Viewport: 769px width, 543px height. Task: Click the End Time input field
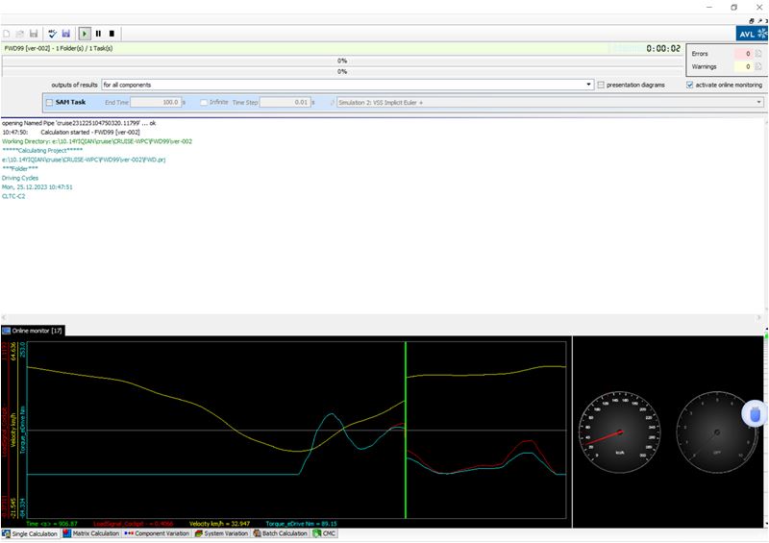155,102
